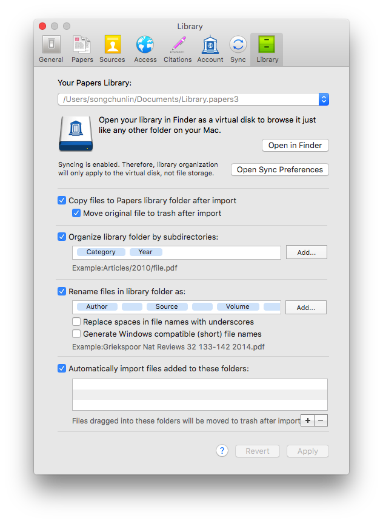Click the Example:Griekspoor Nat Reviews filename text
The image size is (383, 523).
[x=168, y=346]
